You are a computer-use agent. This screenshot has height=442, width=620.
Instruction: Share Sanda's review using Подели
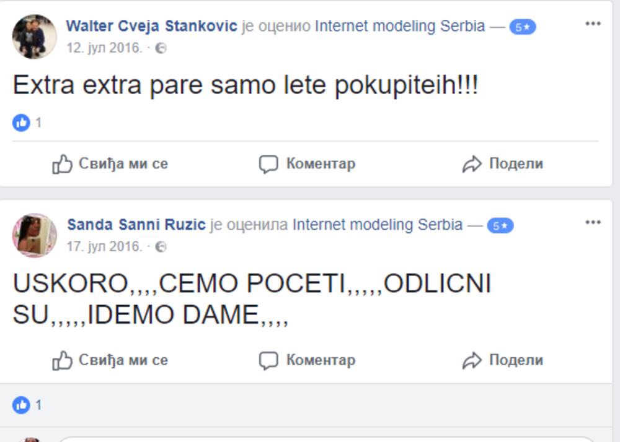pos(503,360)
